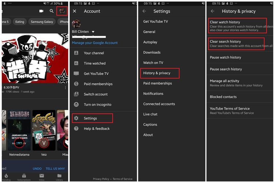Tap the Paid memberships dollar icon
Screen dimensions: 275x183
[x=76, y=84]
